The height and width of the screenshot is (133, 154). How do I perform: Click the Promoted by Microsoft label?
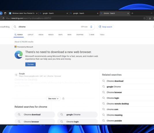(x=25, y=47)
